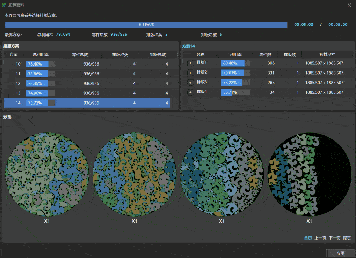Click the 79.61% utilization bar of 排版2

pos(235,73)
